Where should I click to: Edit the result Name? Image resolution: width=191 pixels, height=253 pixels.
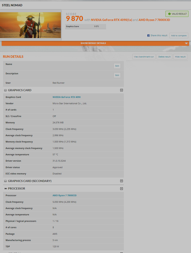point(117,66)
